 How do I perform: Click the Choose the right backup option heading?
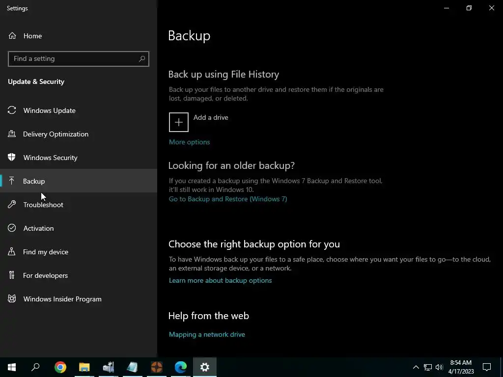point(254,244)
